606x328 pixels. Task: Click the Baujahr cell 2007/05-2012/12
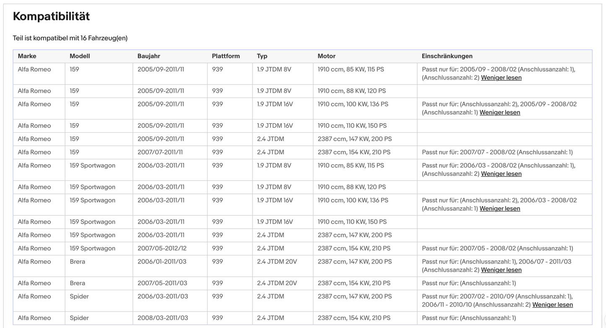tap(162, 248)
